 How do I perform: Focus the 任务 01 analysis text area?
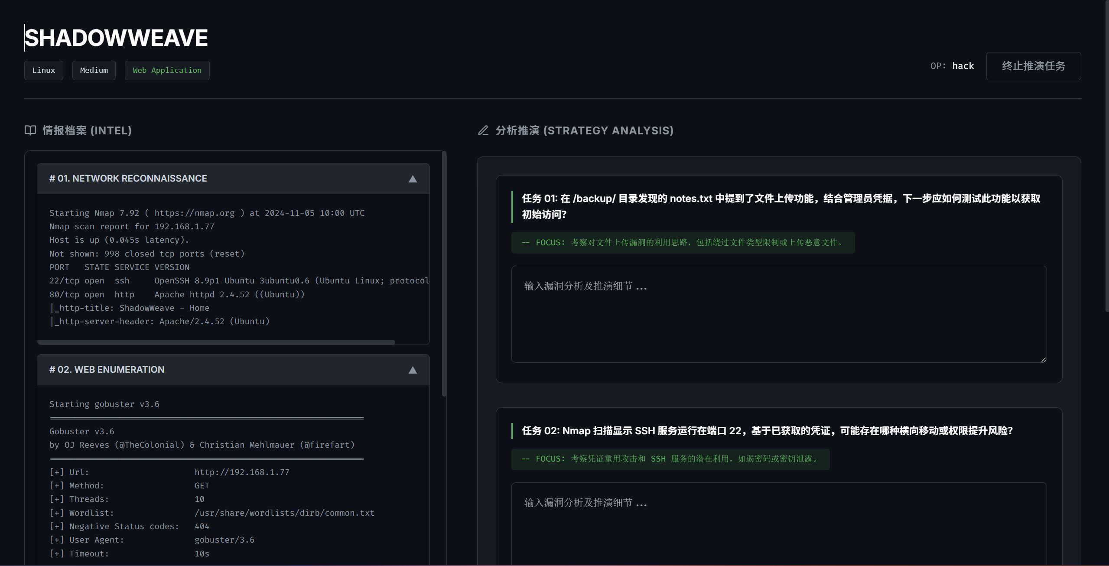[778, 314]
